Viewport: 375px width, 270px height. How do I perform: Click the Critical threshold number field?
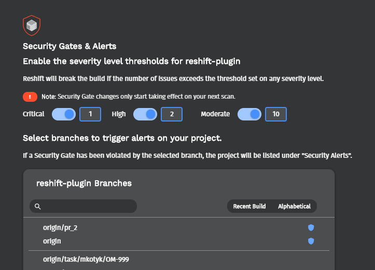tap(90, 114)
